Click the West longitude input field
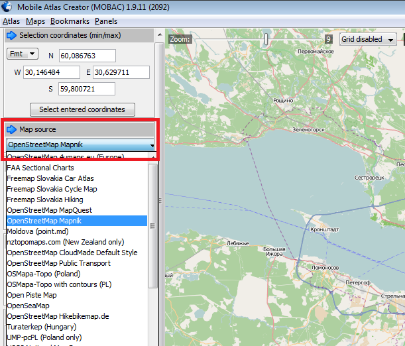This screenshot has width=405, height=346. click(51, 72)
